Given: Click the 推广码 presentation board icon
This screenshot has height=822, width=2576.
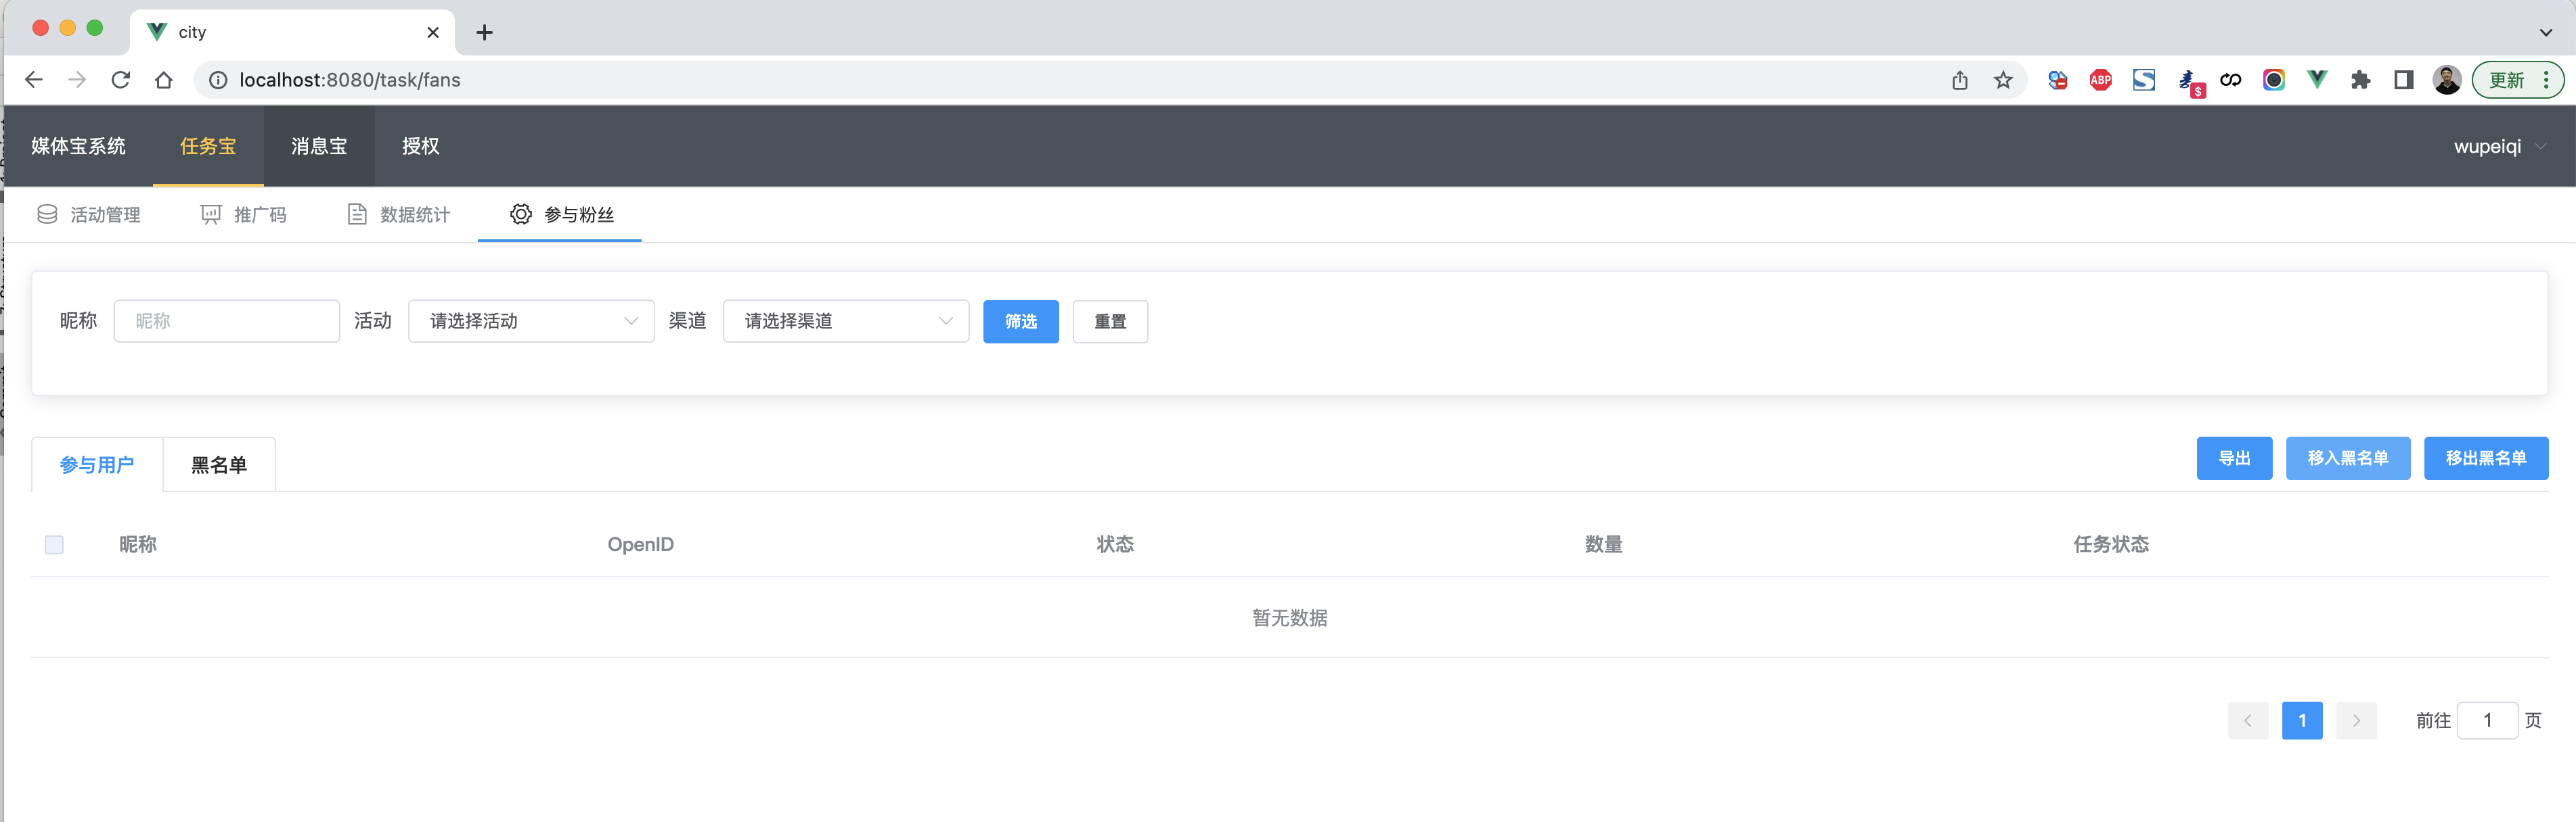Looking at the screenshot, I should (211, 214).
